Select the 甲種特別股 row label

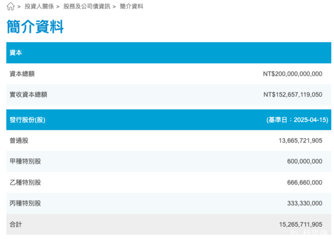coord(25,162)
